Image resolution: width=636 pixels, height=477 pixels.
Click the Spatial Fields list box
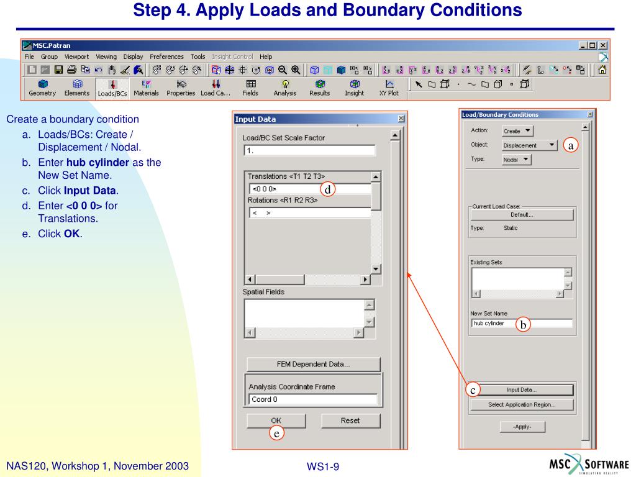coord(304,314)
